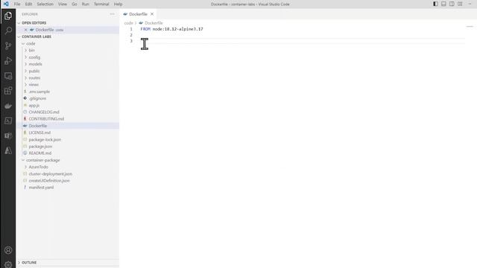Close the Dockerfile editor tab
Screen dimensions: 477x268
tap(152, 14)
